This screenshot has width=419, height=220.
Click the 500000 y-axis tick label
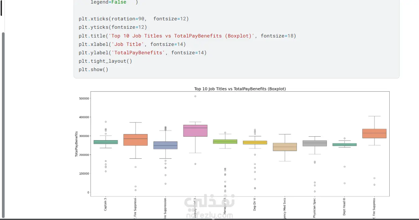click(x=84, y=98)
